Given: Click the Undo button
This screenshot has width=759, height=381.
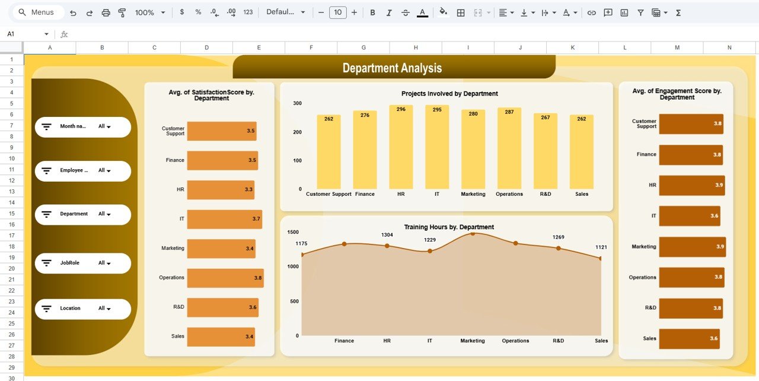Looking at the screenshot, I should click(72, 12).
